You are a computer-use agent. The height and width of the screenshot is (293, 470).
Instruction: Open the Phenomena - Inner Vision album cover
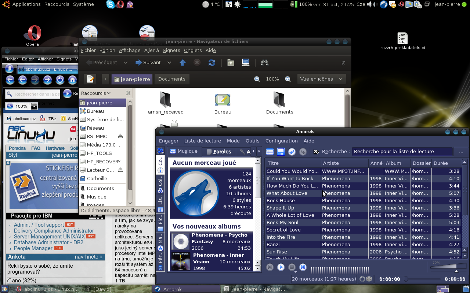point(181,261)
